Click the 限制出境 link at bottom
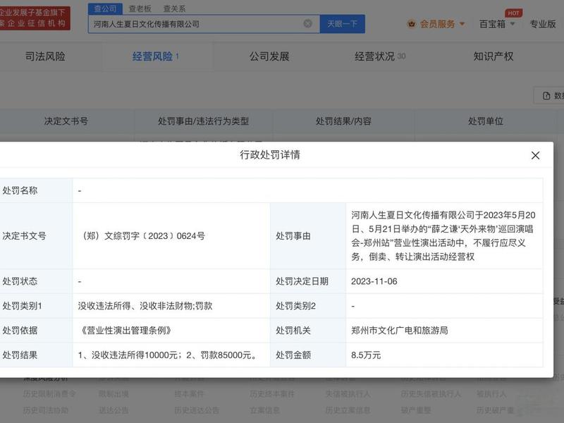Viewport: 564px width, 423px height. (x=114, y=394)
